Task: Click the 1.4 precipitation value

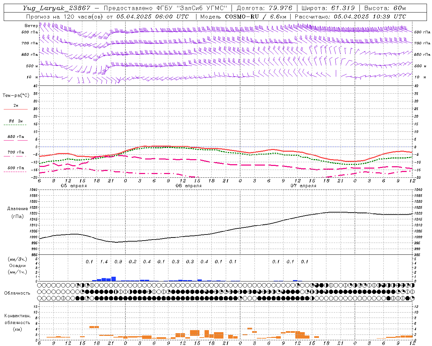Action: coord(104,262)
